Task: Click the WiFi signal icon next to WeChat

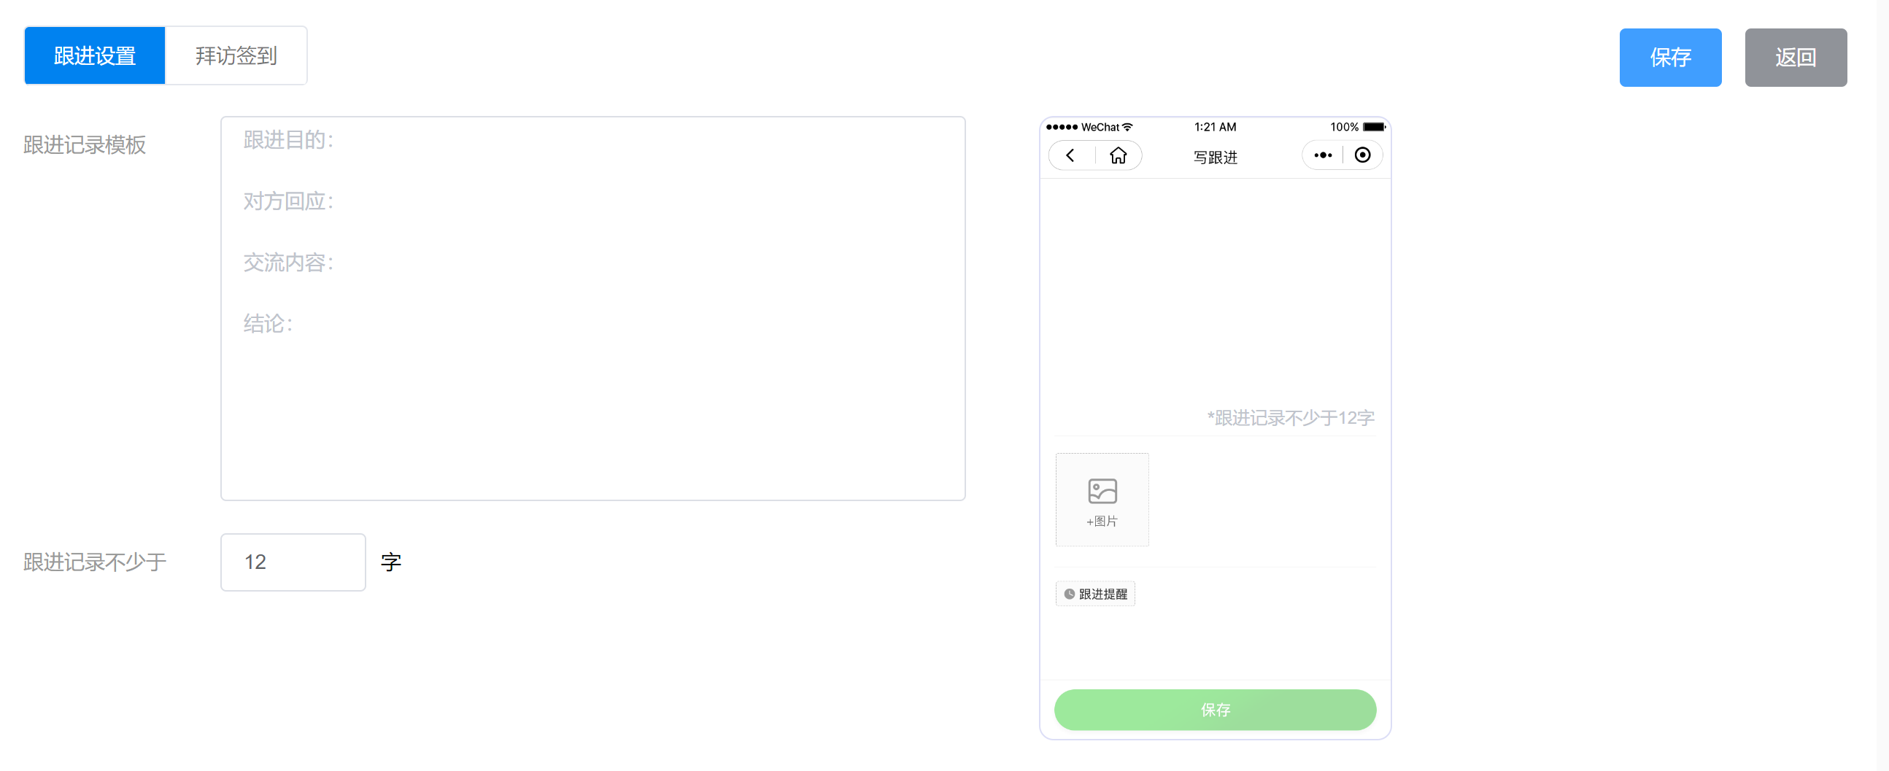Action: pos(1128,127)
